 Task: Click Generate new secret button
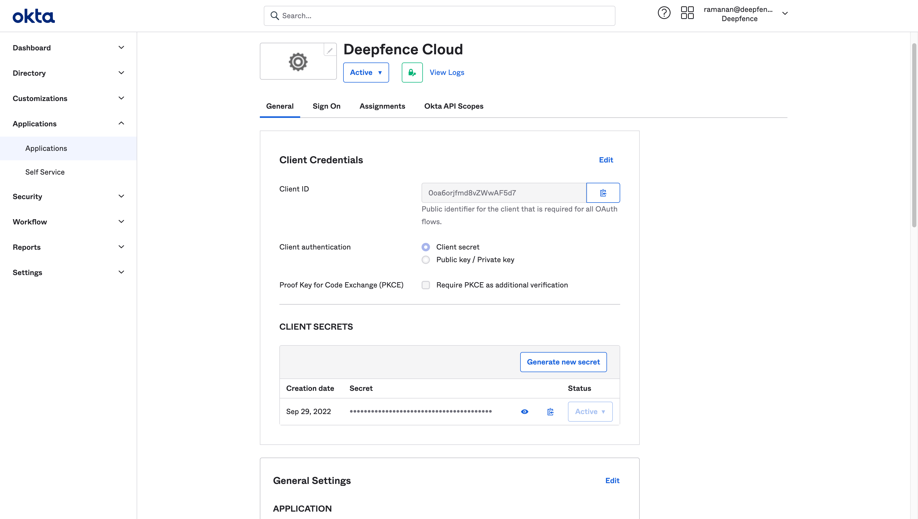click(x=563, y=362)
